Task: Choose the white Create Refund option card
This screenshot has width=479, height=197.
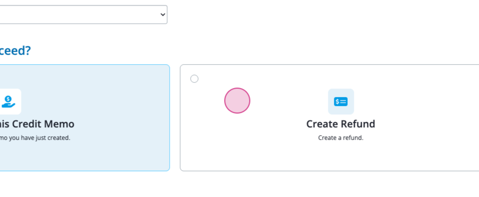Action: [x=329, y=117]
